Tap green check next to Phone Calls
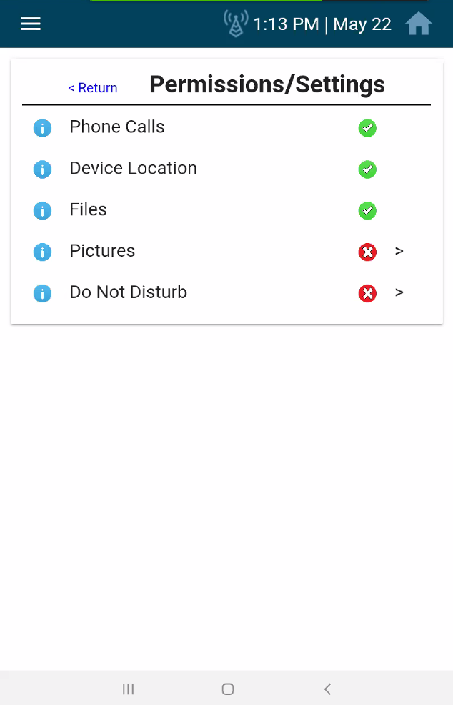Viewport: 453px width, 705px height. pyautogui.click(x=367, y=128)
